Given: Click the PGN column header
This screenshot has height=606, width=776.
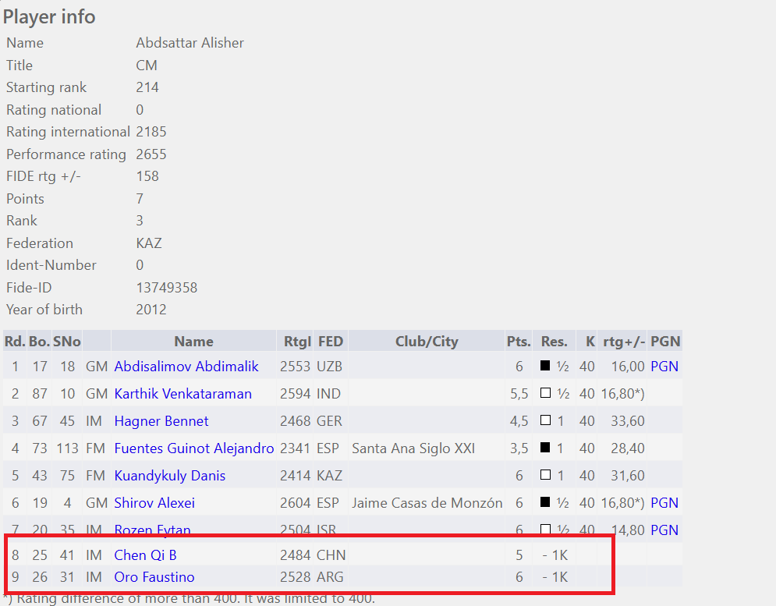Looking at the screenshot, I should tap(665, 341).
